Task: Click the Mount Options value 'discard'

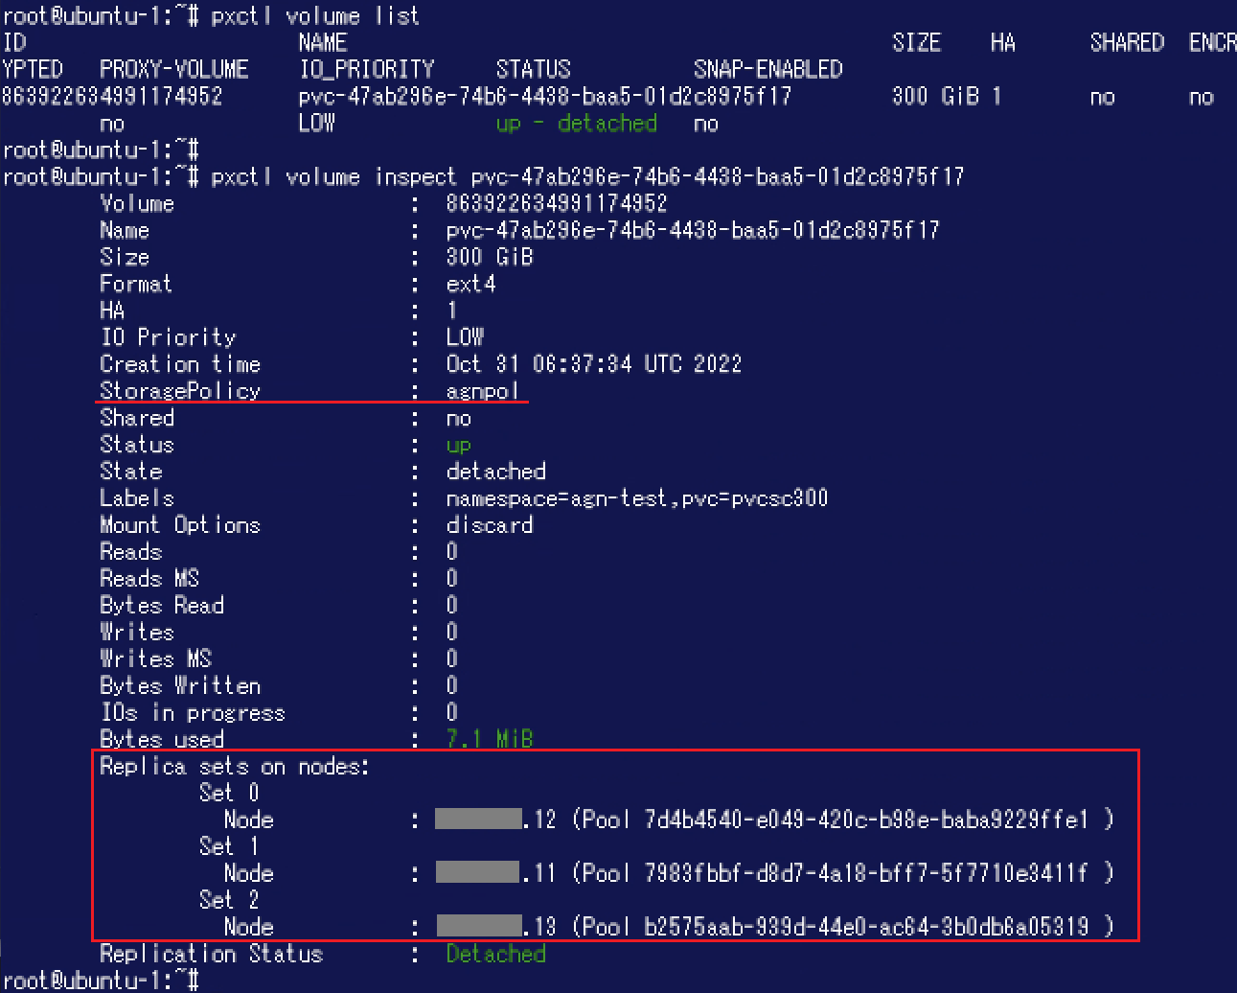Action: [490, 525]
